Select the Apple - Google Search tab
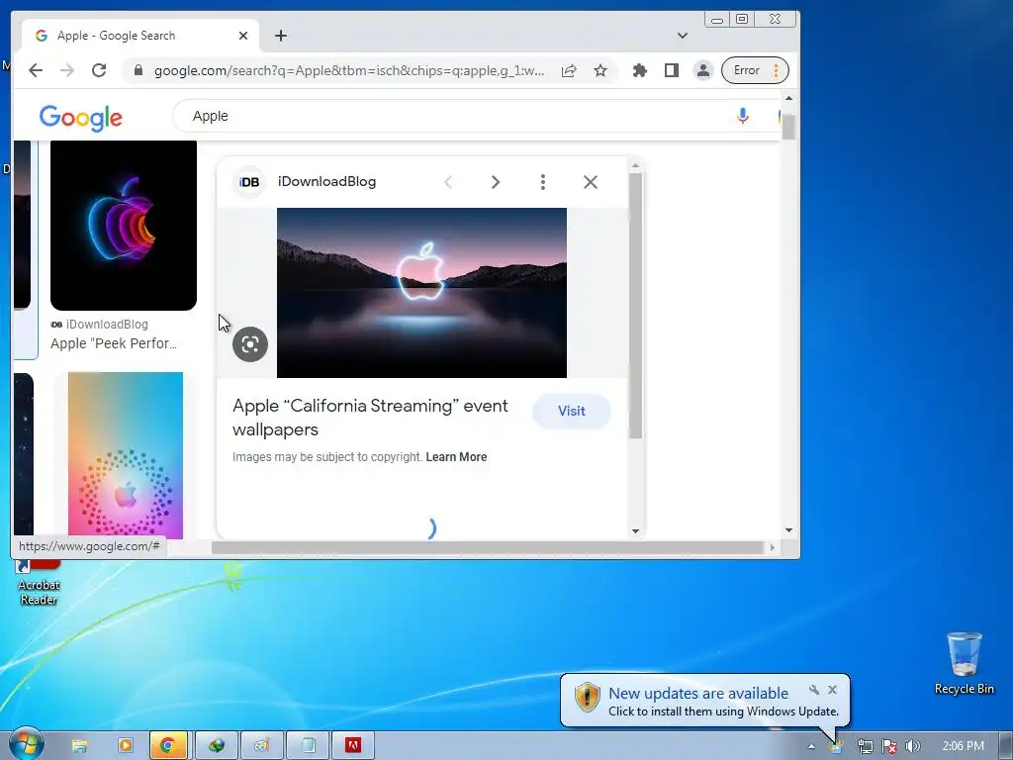The height and width of the screenshot is (760, 1013). click(140, 36)
